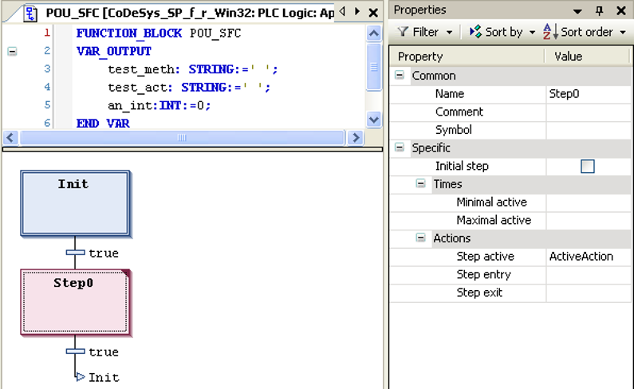Click the POU_SFC tab document icon
This screenshot has height=389, width=634.
31,12
